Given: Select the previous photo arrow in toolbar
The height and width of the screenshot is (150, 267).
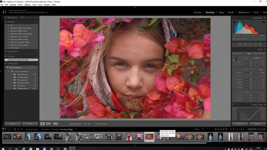Looking at the screenshot, I should pos(85,124).
